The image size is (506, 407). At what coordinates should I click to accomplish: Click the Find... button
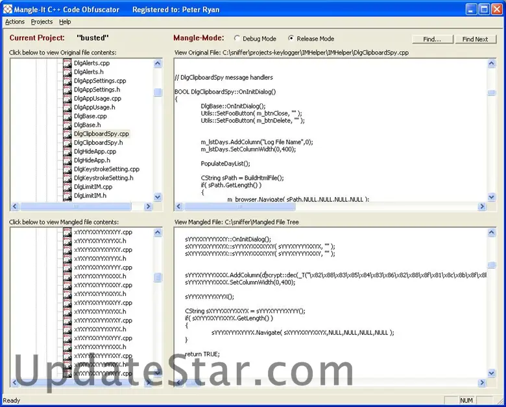[433, 39]
